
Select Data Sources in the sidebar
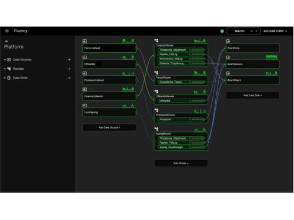click(x=22, y=60)
